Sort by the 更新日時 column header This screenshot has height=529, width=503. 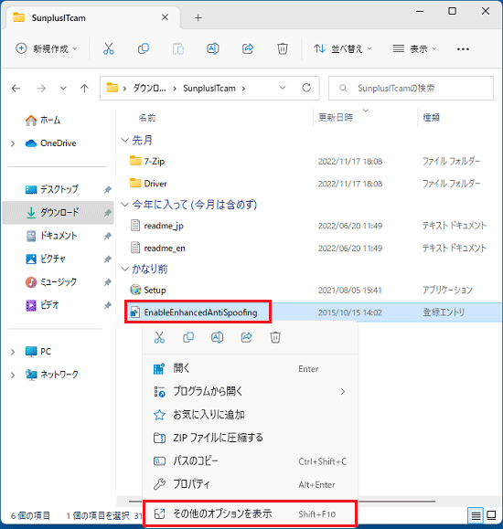click(x=336, y=118)
